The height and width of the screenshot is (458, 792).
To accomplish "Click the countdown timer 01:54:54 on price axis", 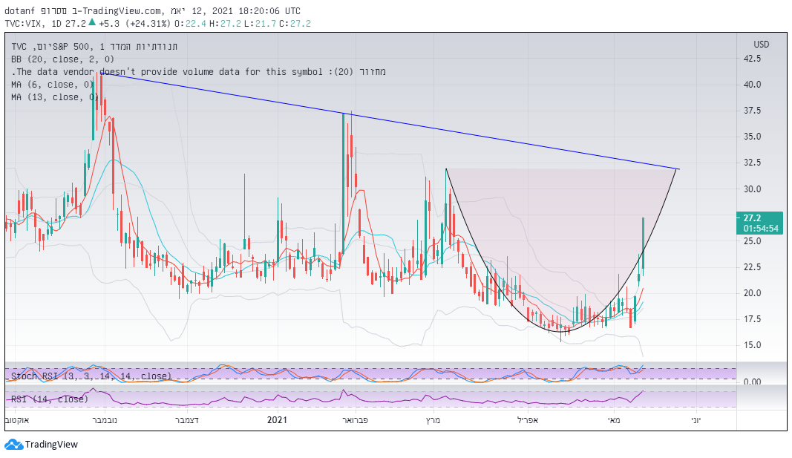I will (760, 229).
